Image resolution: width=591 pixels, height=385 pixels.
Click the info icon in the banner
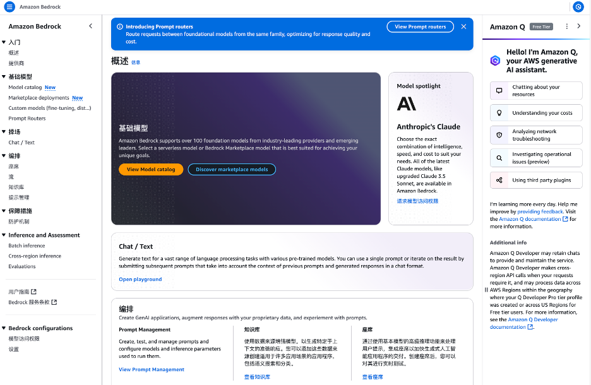point(120,27)
